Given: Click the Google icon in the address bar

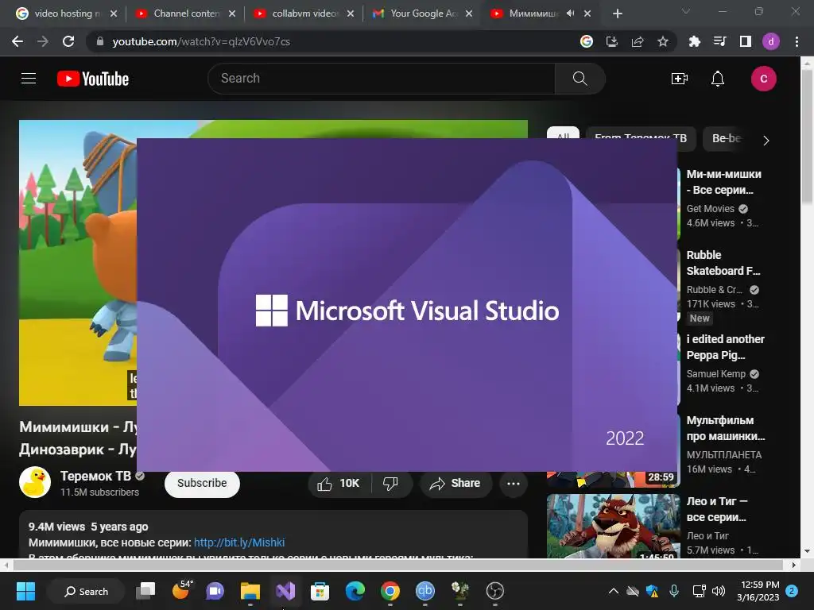Looking at the screenshot, I should point(586,41).
